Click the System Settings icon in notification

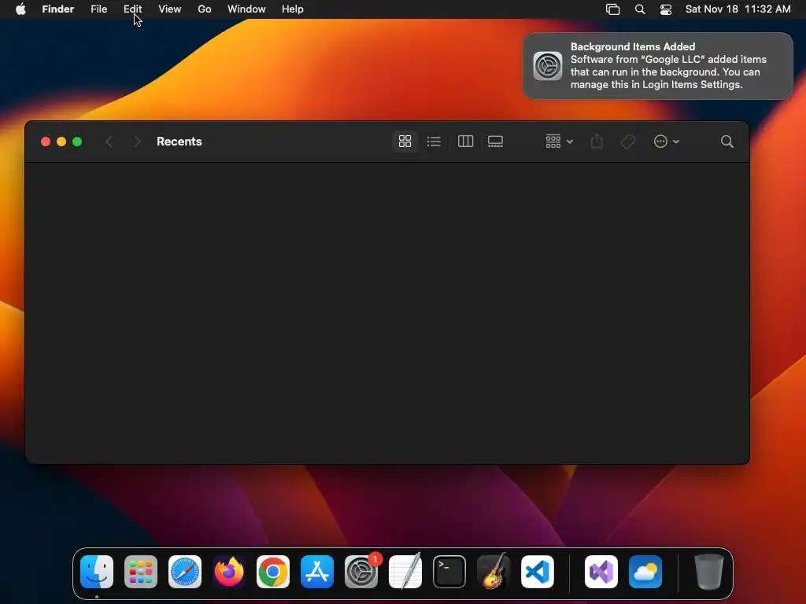548,66
